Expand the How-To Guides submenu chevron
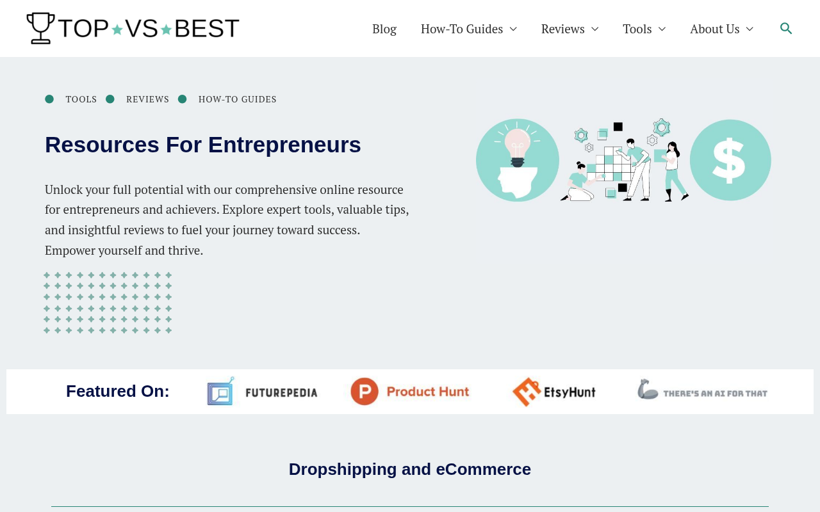 click(x=512, y=28)
